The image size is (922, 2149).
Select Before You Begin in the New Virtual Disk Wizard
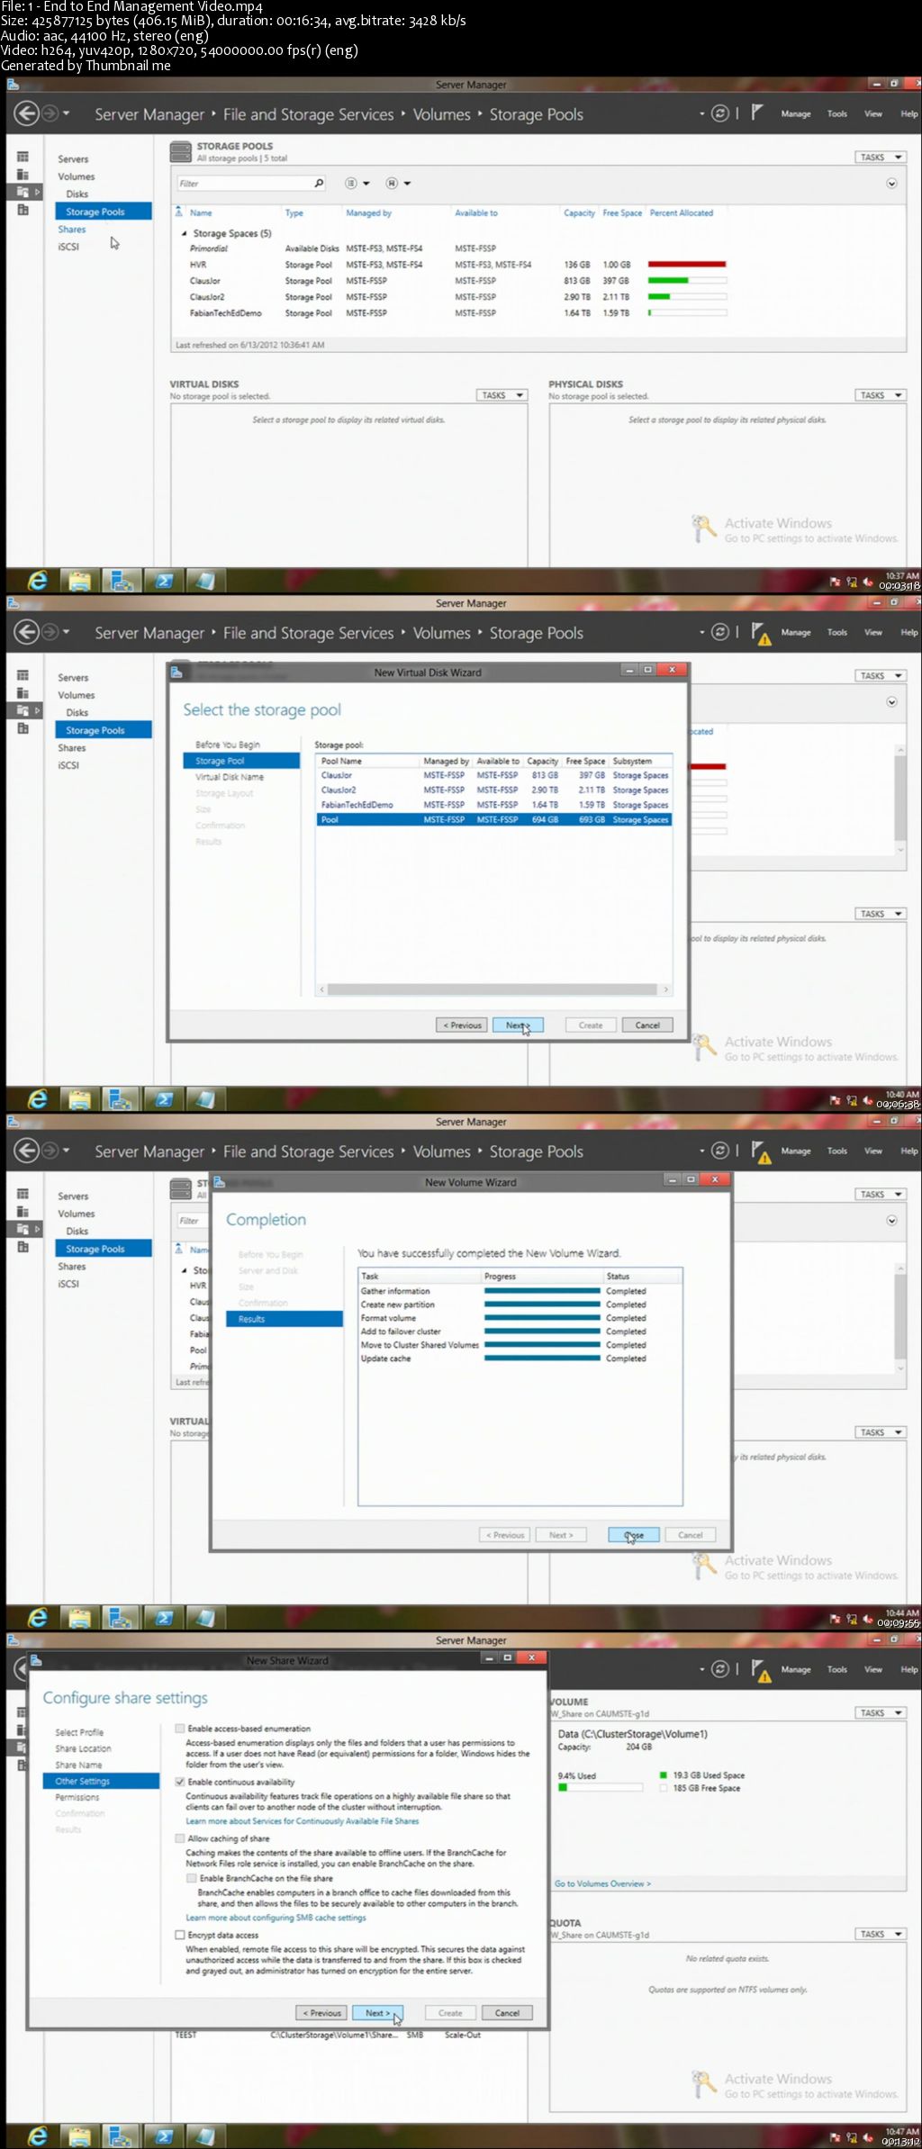coord(228,745)
